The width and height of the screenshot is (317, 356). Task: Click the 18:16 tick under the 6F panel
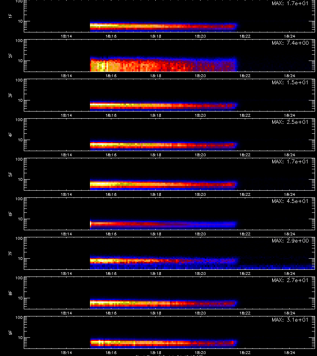(x=111, y=234)
